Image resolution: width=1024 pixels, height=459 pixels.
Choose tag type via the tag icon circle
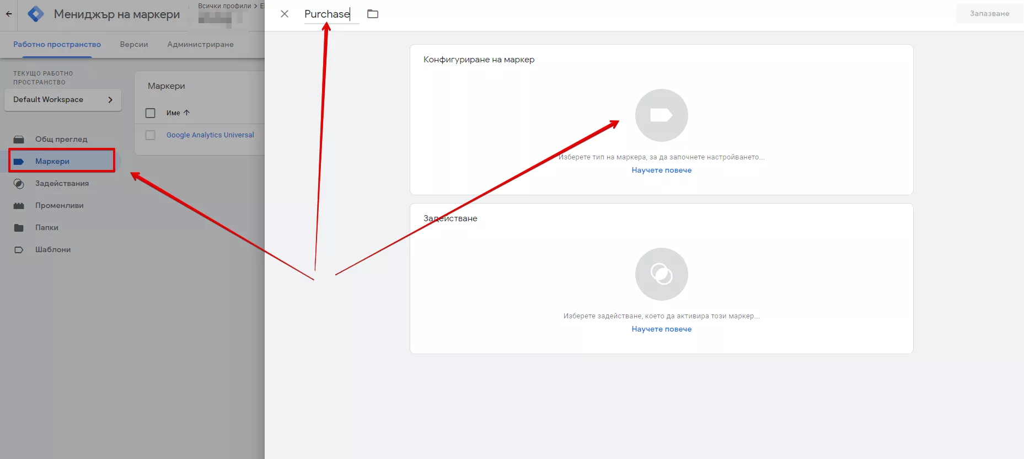[662, 115]
